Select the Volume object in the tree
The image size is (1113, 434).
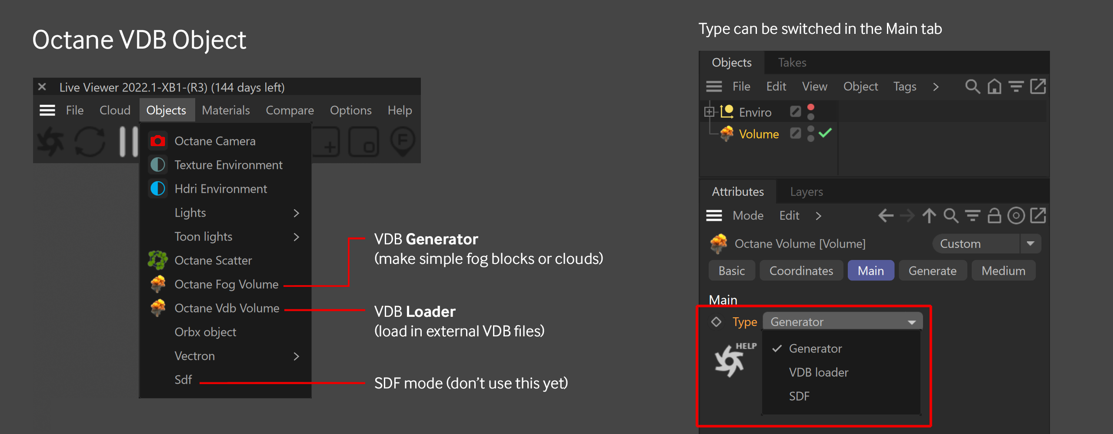click(x=759, y=134)
